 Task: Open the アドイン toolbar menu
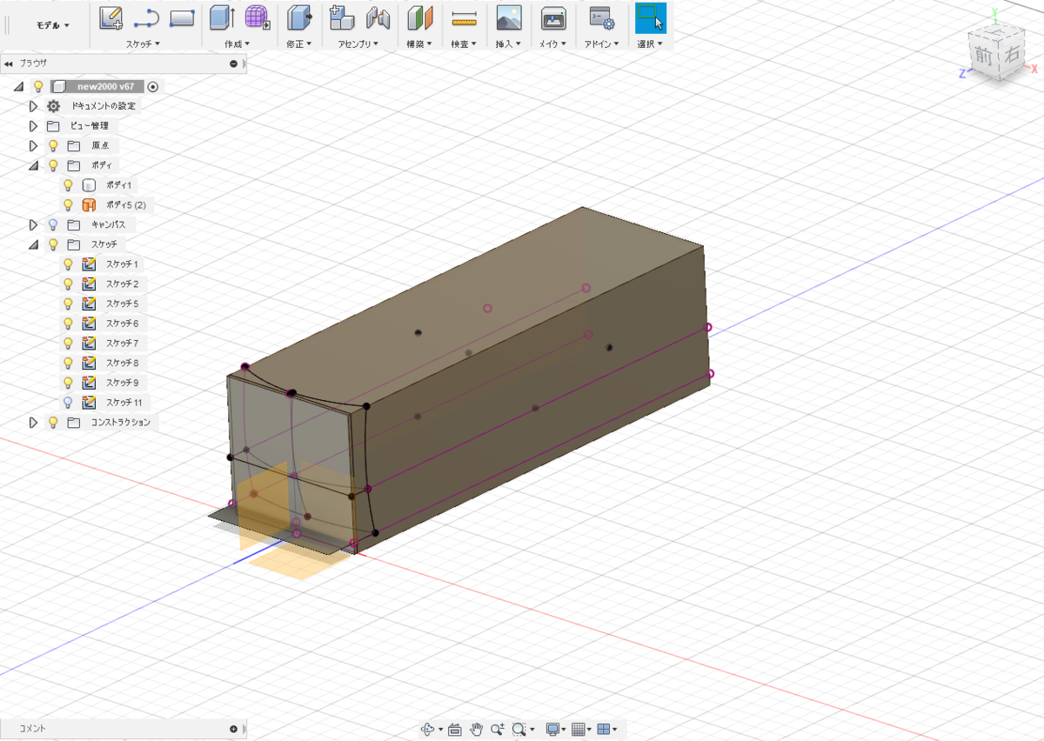(x=600, y=43)
